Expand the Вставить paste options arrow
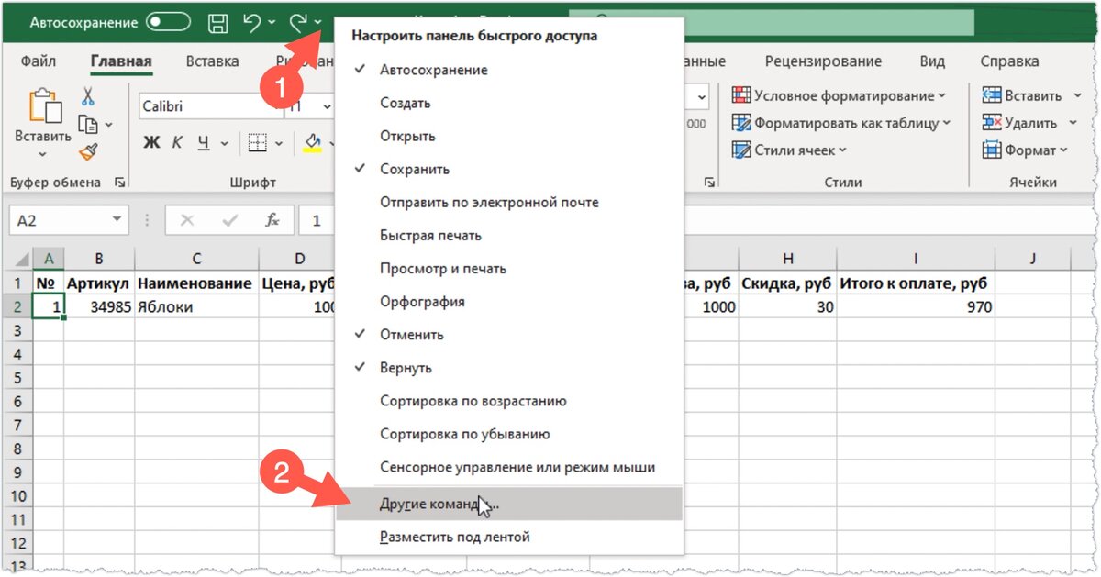This screenshot has height=577, width=1101. tap(43, 154)
